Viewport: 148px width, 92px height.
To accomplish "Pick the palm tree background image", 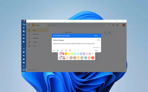I will [x=64, y=58].
